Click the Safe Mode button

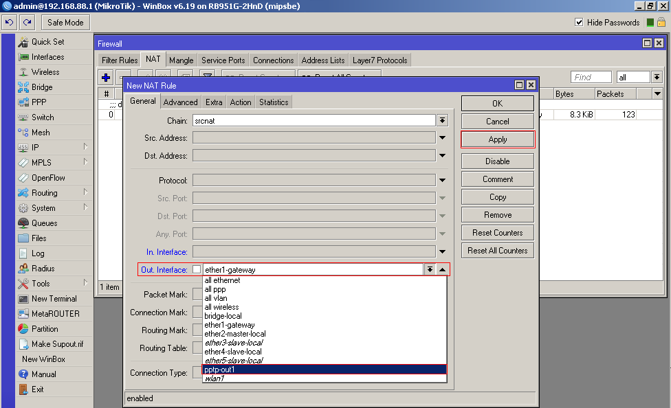coord(65,22)
